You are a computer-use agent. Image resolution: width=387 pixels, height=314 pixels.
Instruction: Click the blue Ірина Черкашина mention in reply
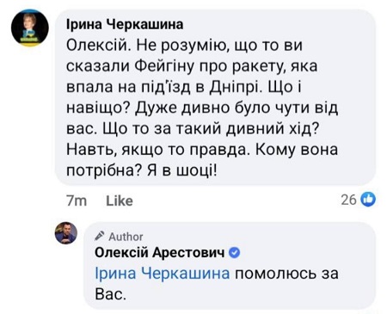(163, 274)
